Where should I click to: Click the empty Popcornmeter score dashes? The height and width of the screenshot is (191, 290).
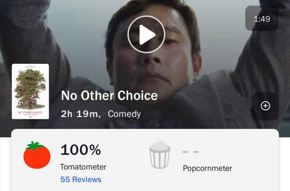191,152
